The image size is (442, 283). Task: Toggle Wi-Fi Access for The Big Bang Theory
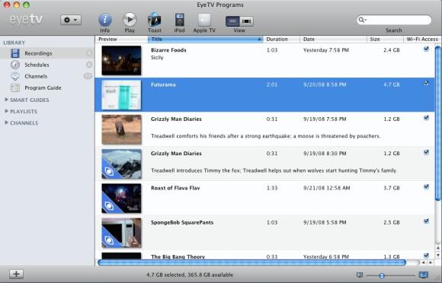pyautogui.click(x=426, y=256)
